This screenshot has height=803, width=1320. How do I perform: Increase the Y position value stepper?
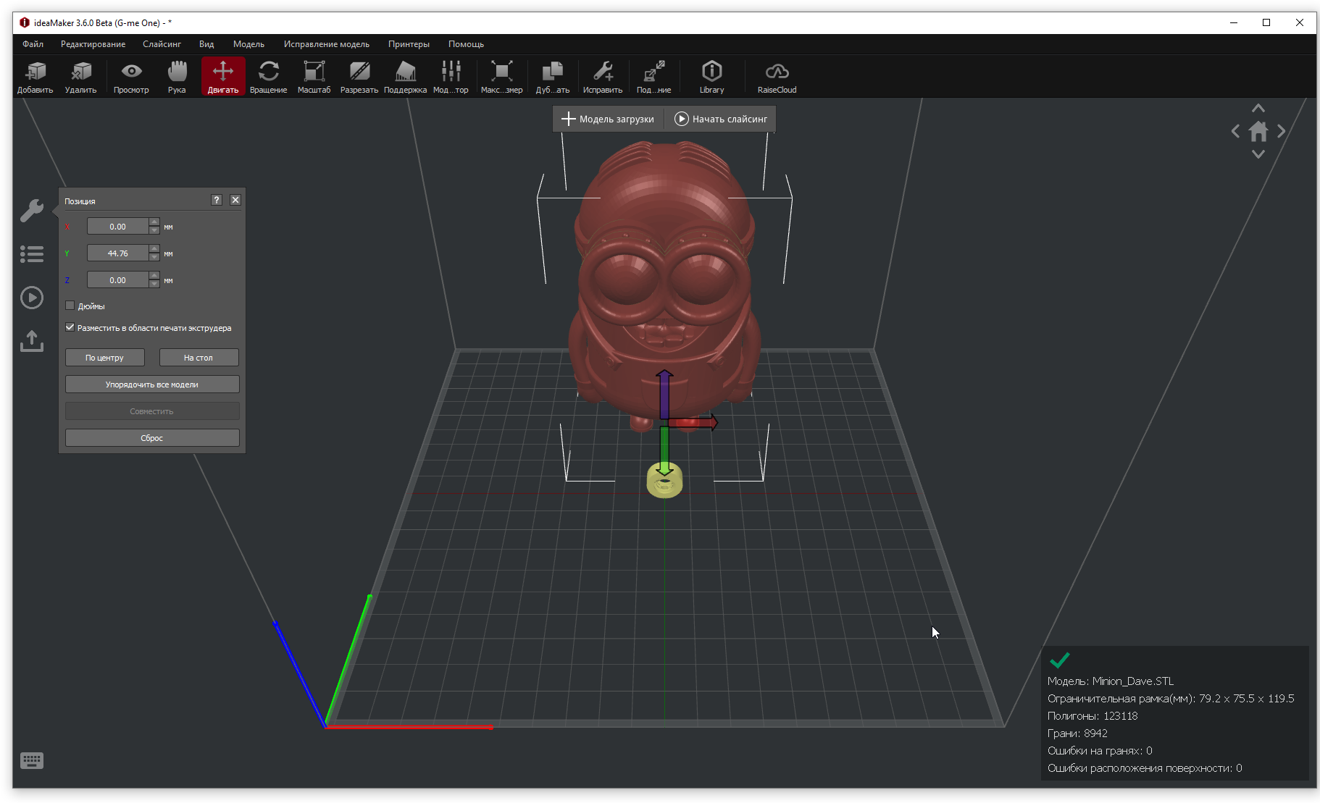coord(154,249)
